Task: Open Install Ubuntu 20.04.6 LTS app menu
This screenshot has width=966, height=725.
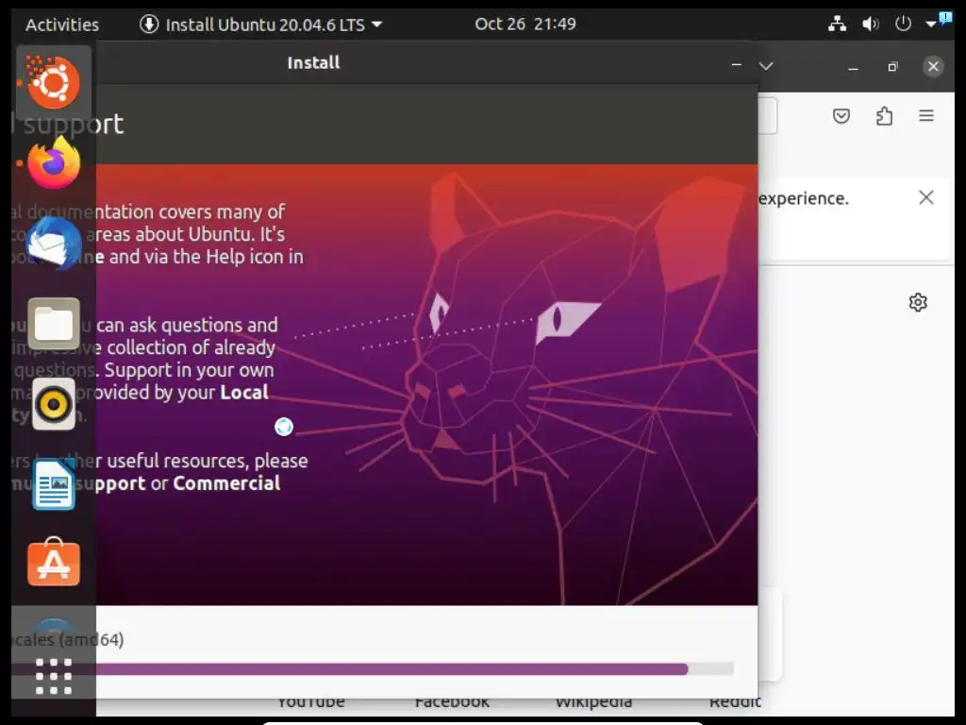Action: (x=260, y=24)
